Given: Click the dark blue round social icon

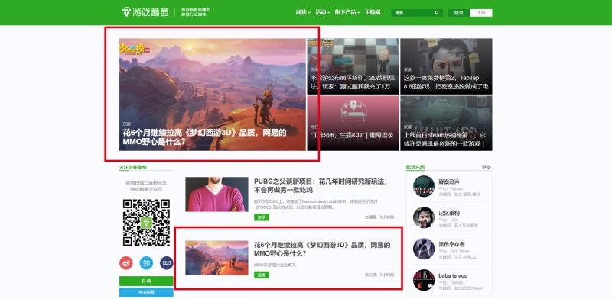Looking at the screenshot, I should (x=167, y=263).
